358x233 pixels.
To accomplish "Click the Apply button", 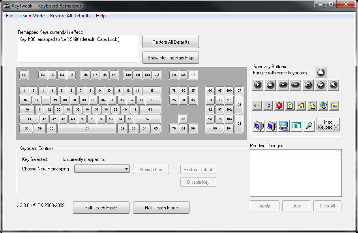I will pos(264,206).
